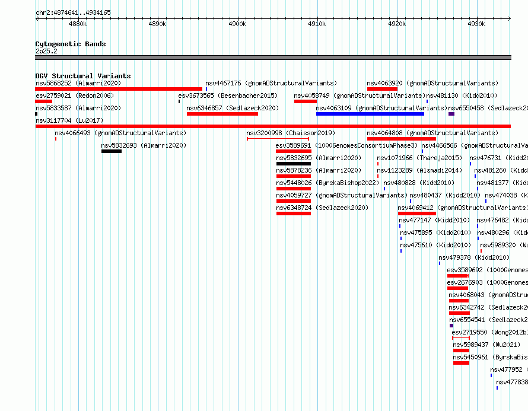Screen dimensions: 528x411
Task: Click nsv6342742 Sedlazeck variant label
Action: click(488, 307)
